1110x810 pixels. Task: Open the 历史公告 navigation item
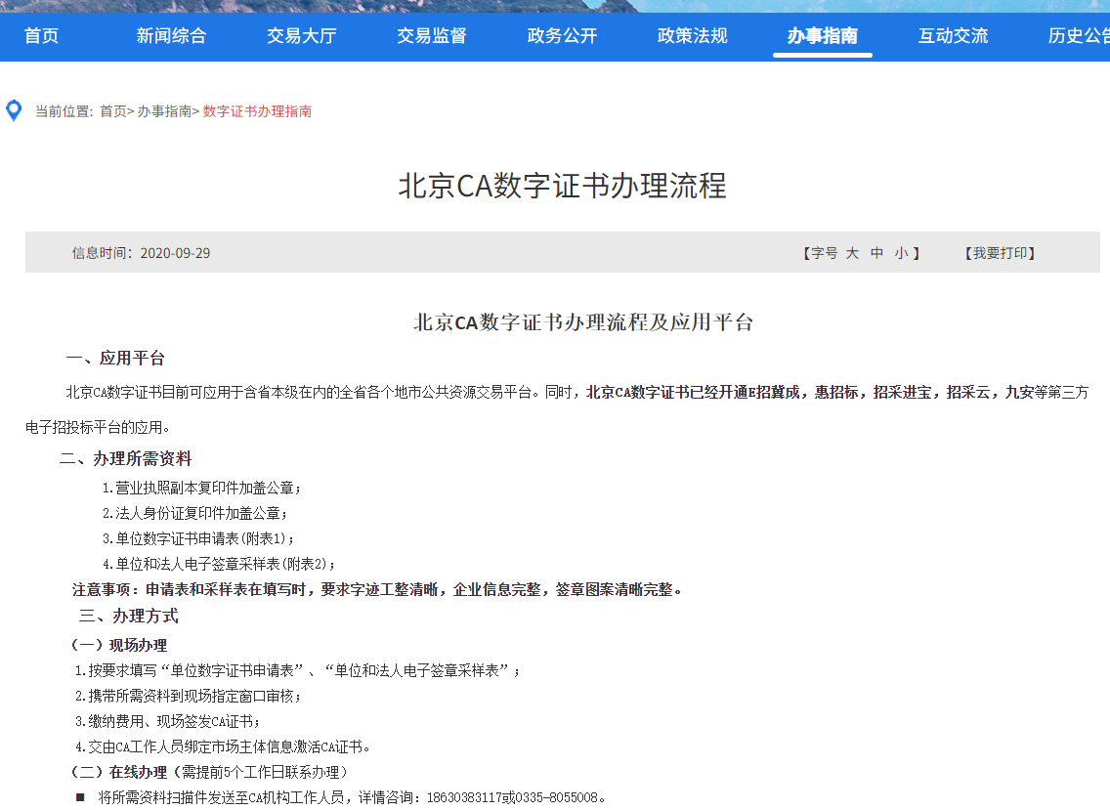[1079, 36]
